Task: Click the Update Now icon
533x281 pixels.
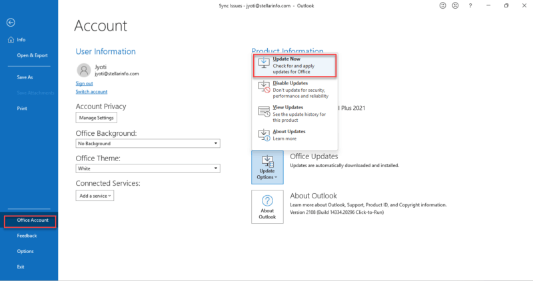Action: (263, 64)
